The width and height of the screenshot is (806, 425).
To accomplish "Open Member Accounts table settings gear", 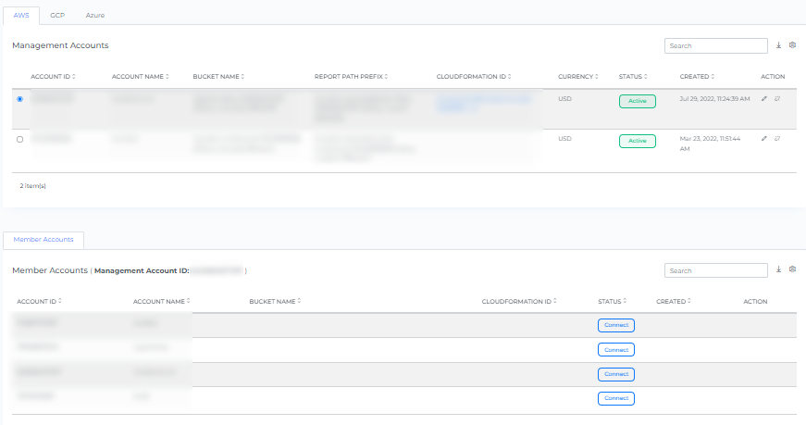I will [792, 270].
